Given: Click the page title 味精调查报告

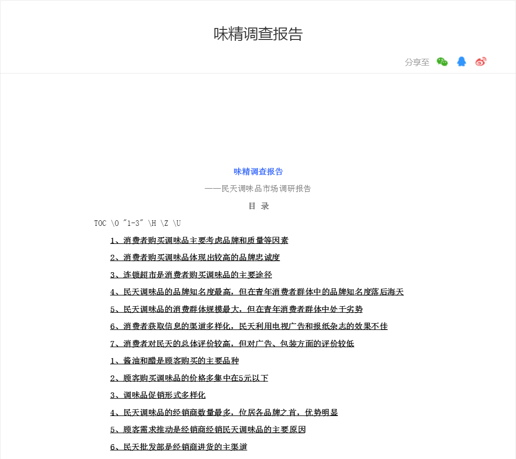Looking at the screenshot, I should [x=258, y=34].
